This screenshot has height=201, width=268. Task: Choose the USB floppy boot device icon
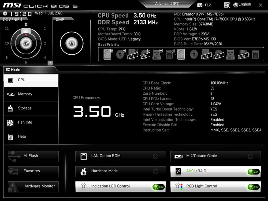[x=243, y=54]
